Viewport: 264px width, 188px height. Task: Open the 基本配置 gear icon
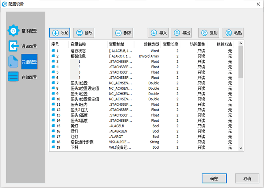(14, 31)
